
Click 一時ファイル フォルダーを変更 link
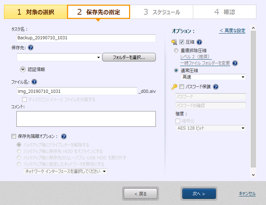205,63
